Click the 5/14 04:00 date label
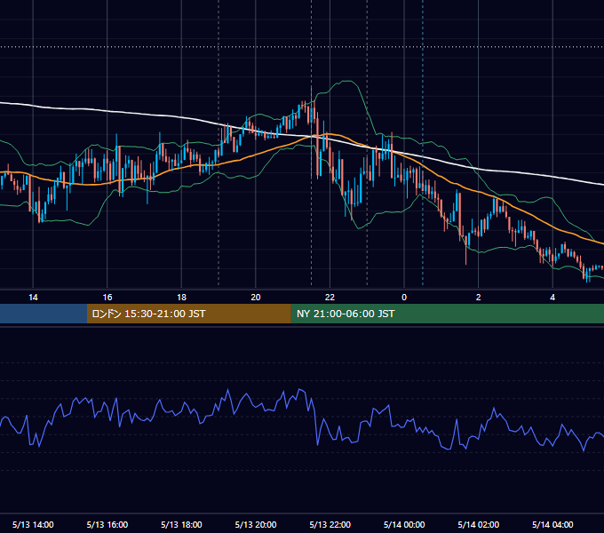Viewport: 604px width, 533px height. (552, 524)
